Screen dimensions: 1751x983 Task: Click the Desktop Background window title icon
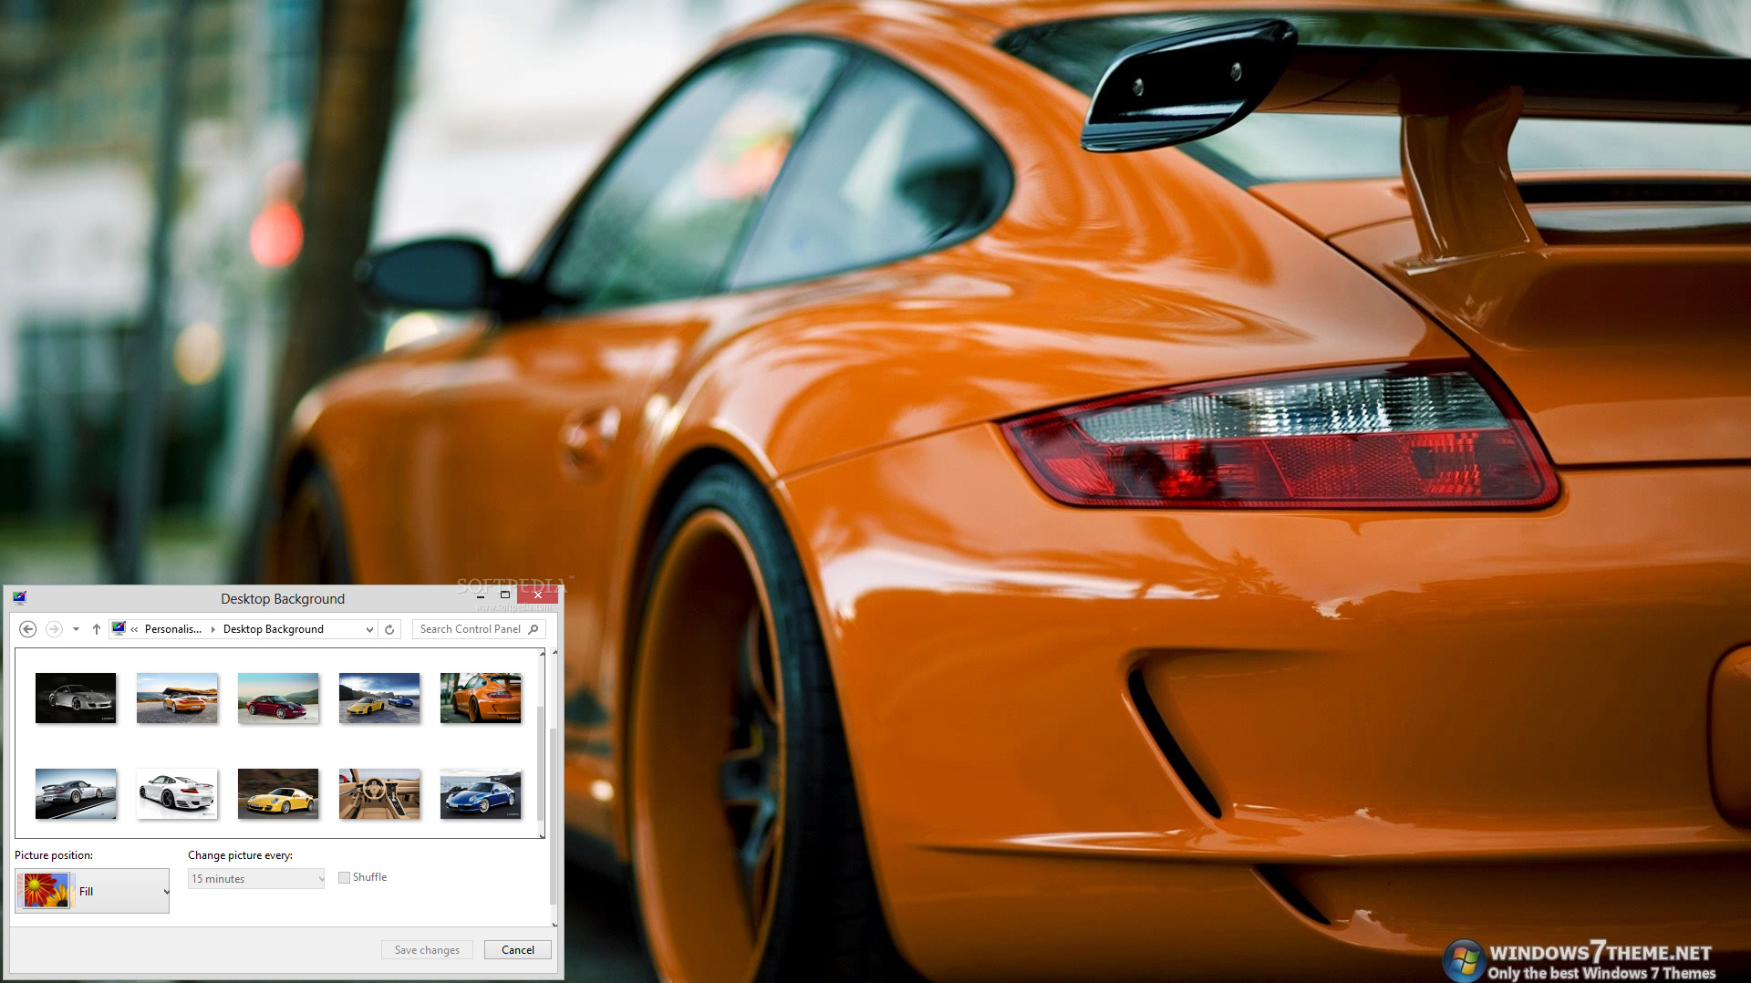(20, 598)
